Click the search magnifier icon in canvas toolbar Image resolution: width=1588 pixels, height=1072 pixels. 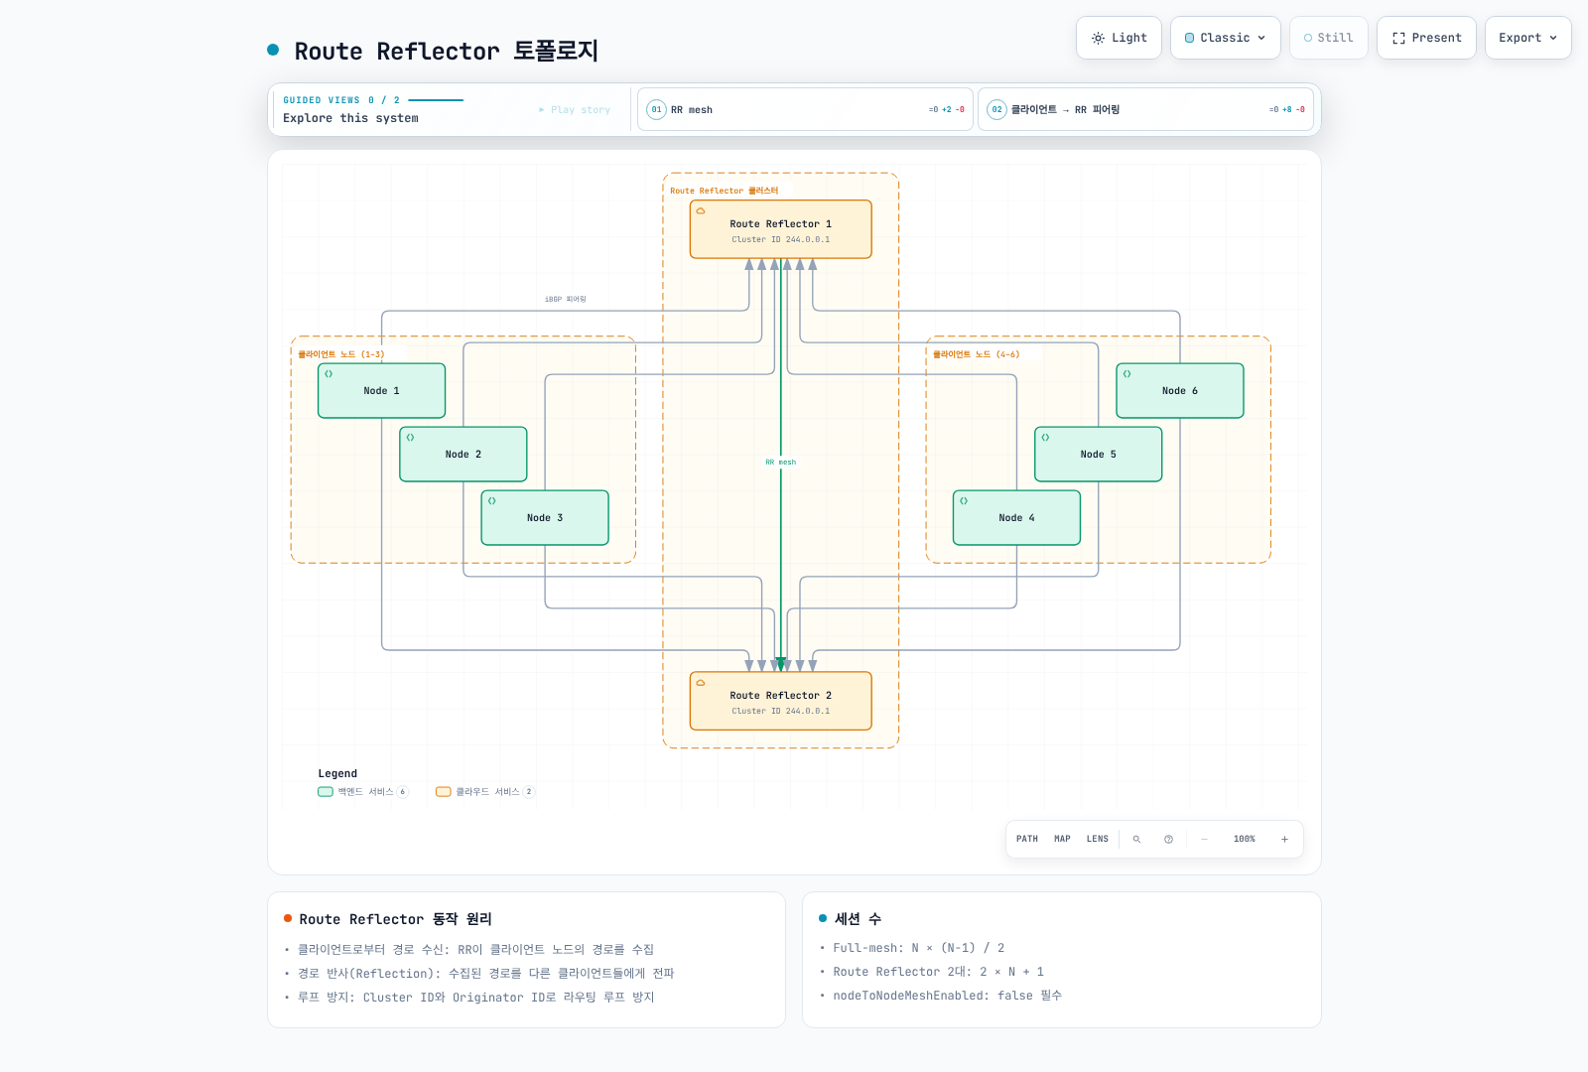[1136, 840]
